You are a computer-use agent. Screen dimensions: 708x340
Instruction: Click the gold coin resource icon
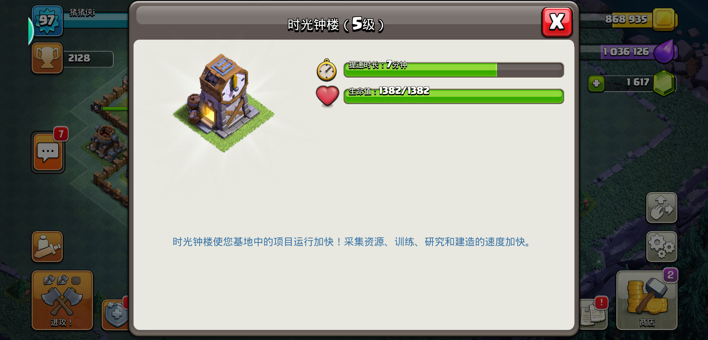pos(664,20)
